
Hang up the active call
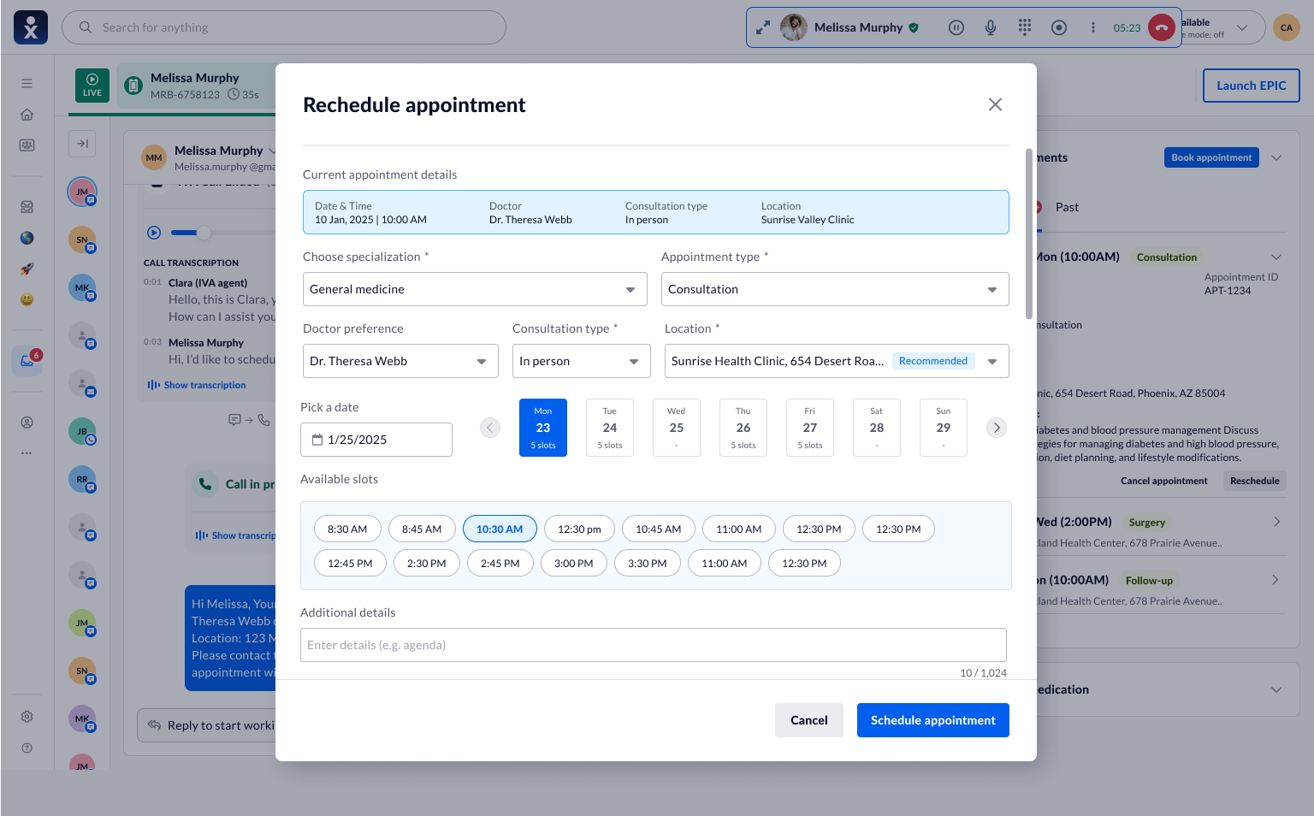(x=1161, y=27)
